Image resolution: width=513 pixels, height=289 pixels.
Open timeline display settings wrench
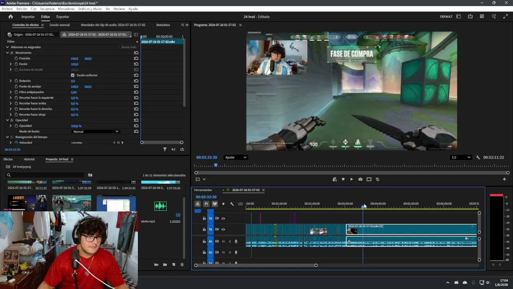click(232, 204)
